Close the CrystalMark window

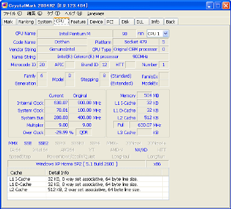point(226,5)
